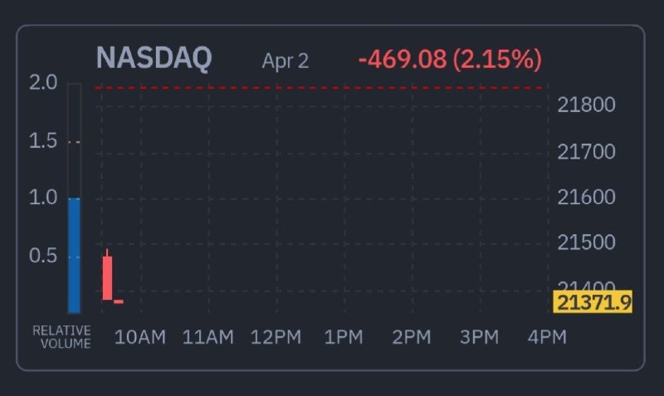The image size is (664, 396).
Task: Click the small red second candlestick
Action: pos(119,301)
